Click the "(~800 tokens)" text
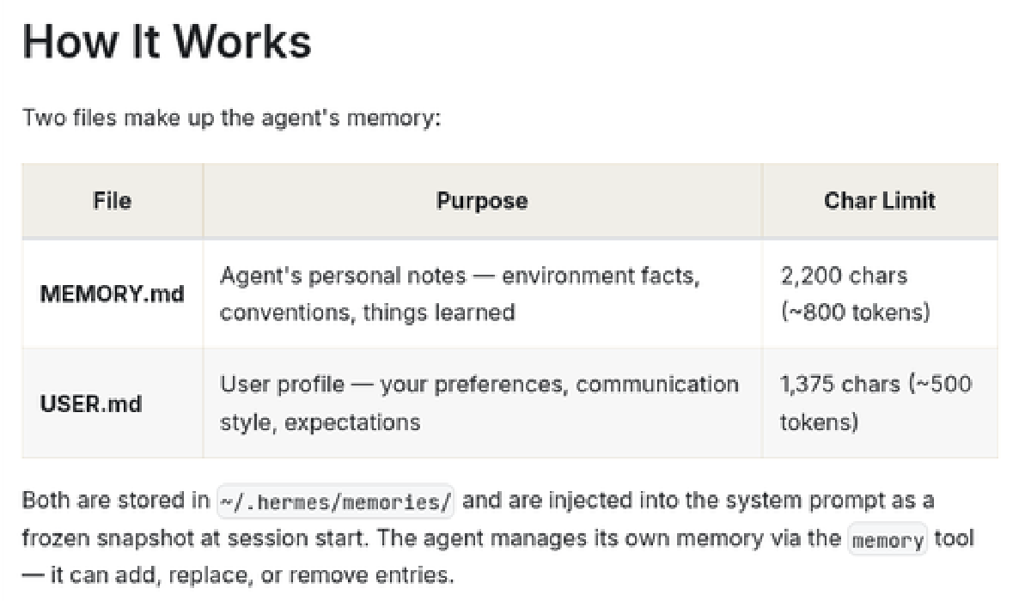Viewport: 1031px width, 601px height. click(x=855, y=312)
